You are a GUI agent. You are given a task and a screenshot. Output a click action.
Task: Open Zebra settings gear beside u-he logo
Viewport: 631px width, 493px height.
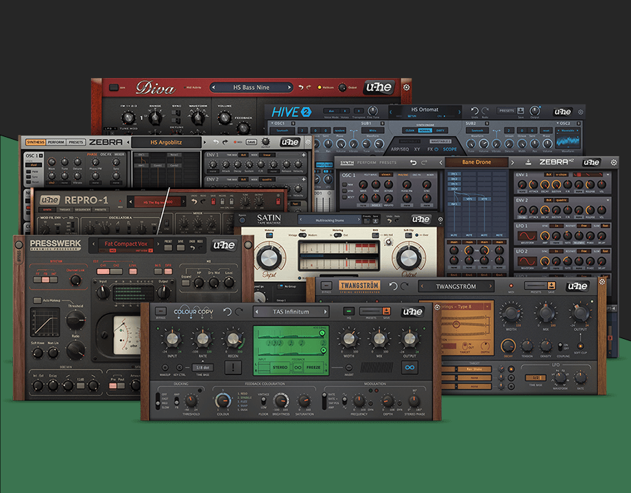click(x=308, y=142)
